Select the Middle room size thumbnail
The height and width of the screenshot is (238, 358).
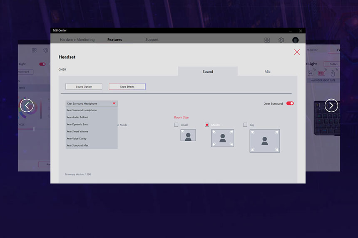pos(223,138)
